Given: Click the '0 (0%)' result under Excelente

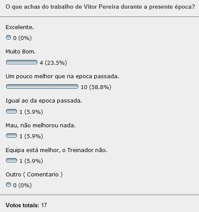Looking at the screenshot, I should coord(22,38).
